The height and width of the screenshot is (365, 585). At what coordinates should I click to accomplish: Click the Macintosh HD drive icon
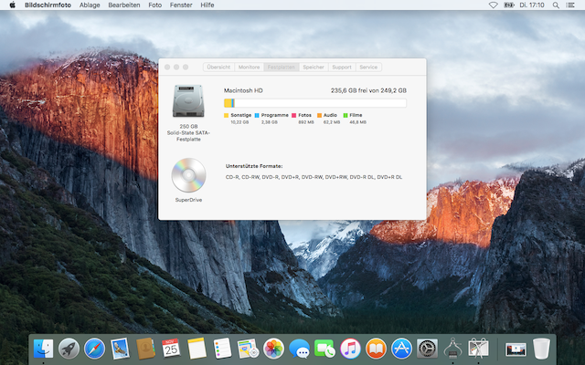189,103
